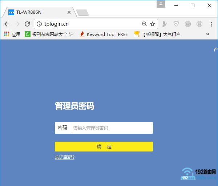Click the browser back arrow
This screenshot has height=186, width=218.
point(7,24)
